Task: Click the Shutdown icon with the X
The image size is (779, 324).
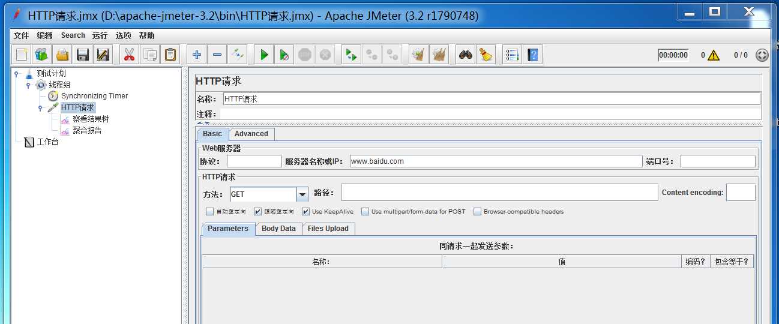Action: coord(325,55)
